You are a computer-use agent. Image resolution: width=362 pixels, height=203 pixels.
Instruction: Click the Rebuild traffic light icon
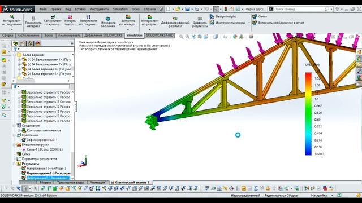226,9
